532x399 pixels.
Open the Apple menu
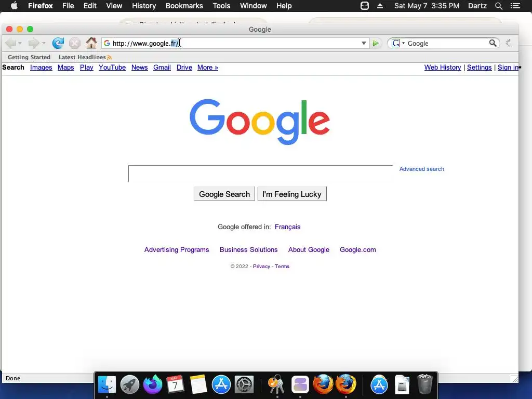tap(14, 6)
